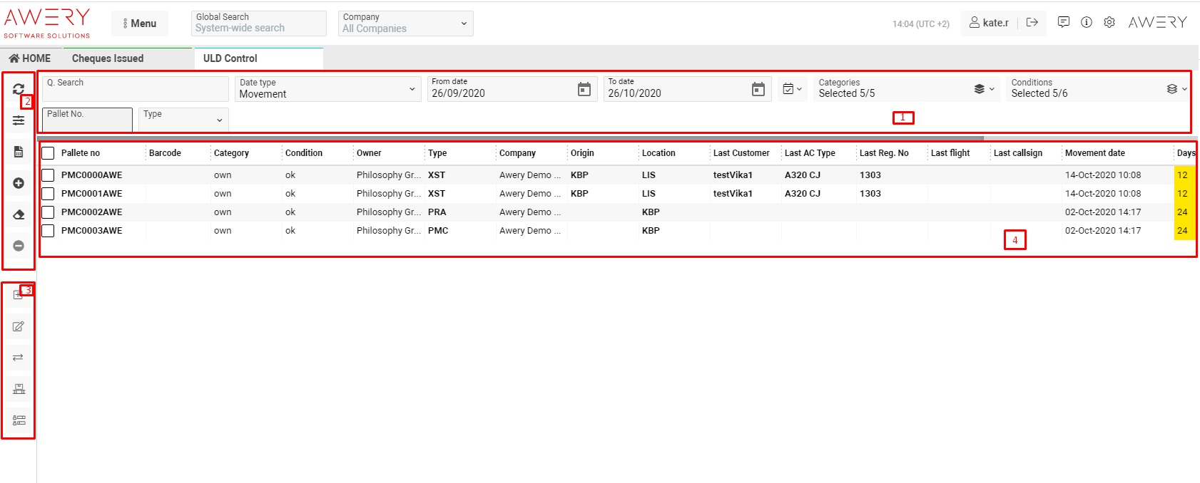1200x483 pixels.
Task: Go to the HOME tab
Action: point(30,58)
